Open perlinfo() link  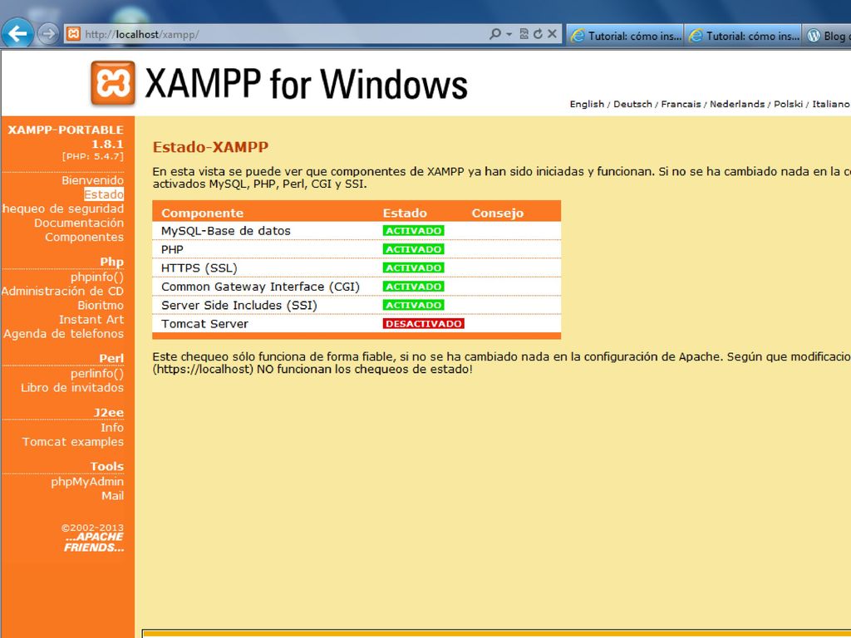coord(96,374)
